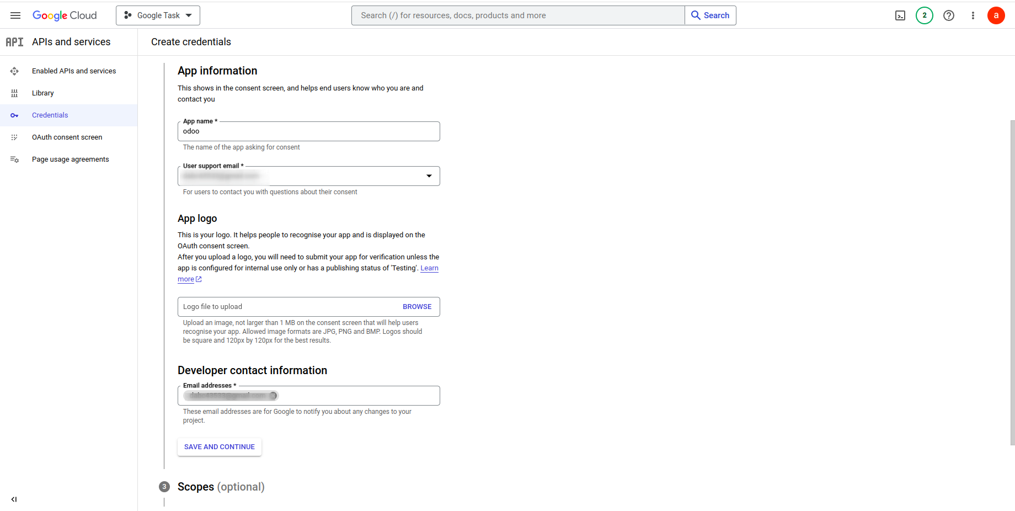The height and width of the screenshot is (511, 1015).
Task: Follow the Learn more link
Action: point(429,268)
